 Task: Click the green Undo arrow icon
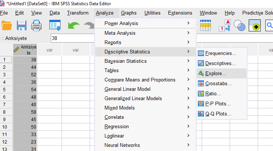tap(73, 26)
